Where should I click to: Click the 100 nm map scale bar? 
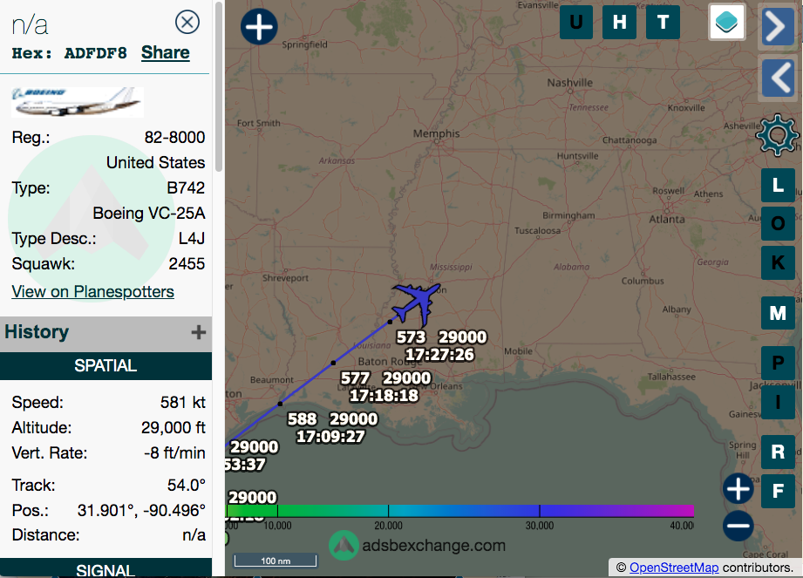click(276, 561)
